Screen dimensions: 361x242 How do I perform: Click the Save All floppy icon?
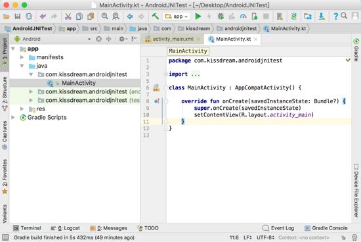tap(18, 16)
